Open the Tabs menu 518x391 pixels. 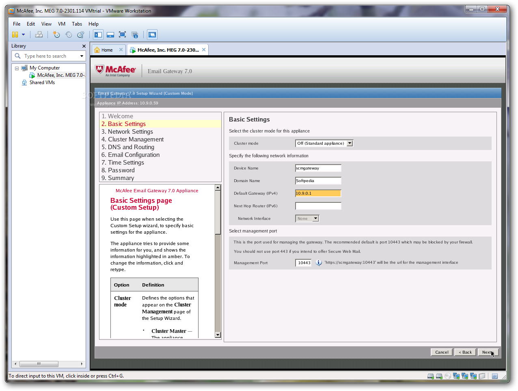(77, 24)
